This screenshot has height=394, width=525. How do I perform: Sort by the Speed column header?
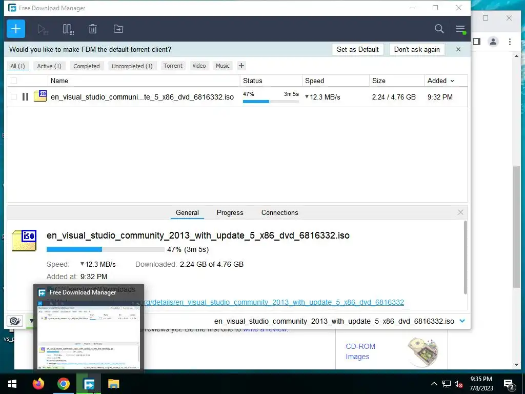pos(335,81)
